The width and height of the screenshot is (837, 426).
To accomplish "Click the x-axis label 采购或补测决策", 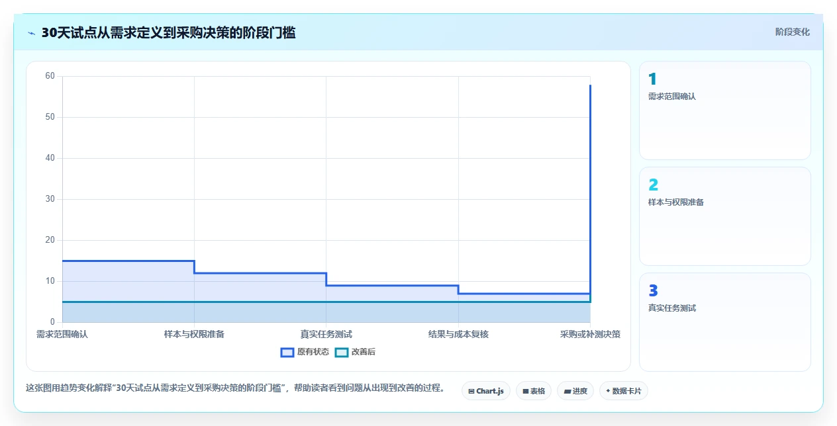I will [x=590, y=334].
